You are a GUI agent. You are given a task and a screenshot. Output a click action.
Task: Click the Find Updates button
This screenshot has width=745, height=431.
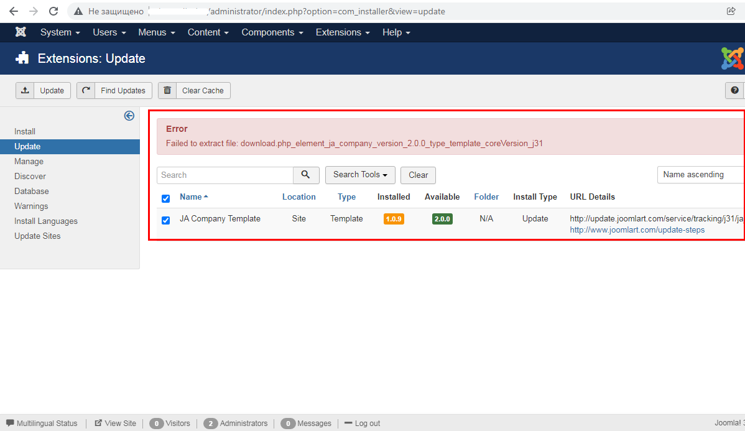[x=114, y=90]
